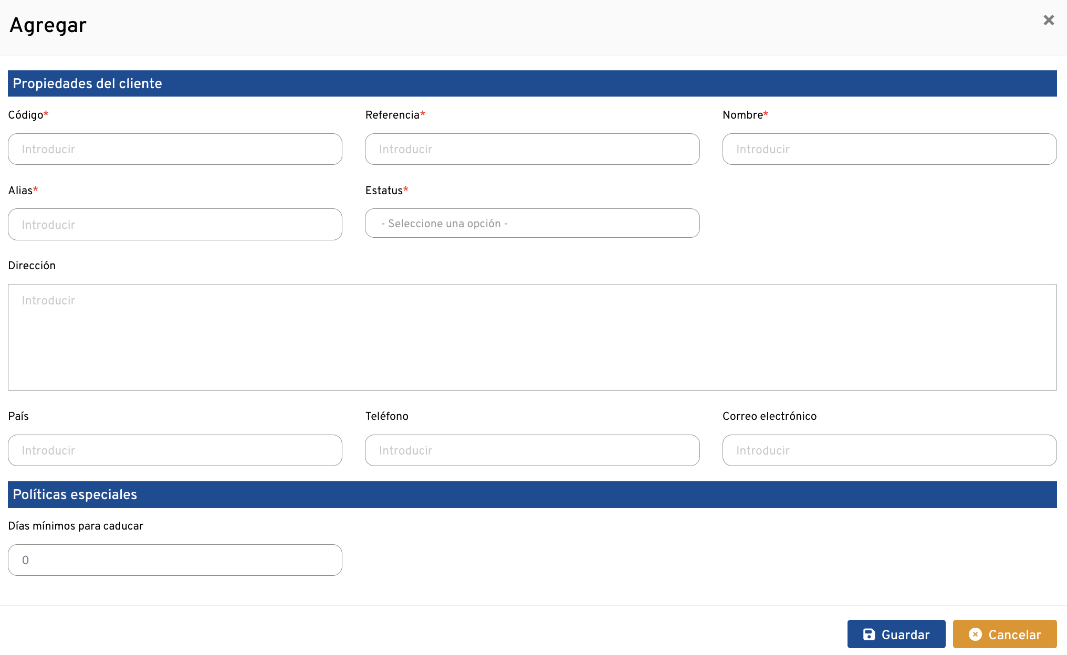Close the Agregar dialog with X
Viewport: 1067px width, 655px height.
coord(1048,20)
